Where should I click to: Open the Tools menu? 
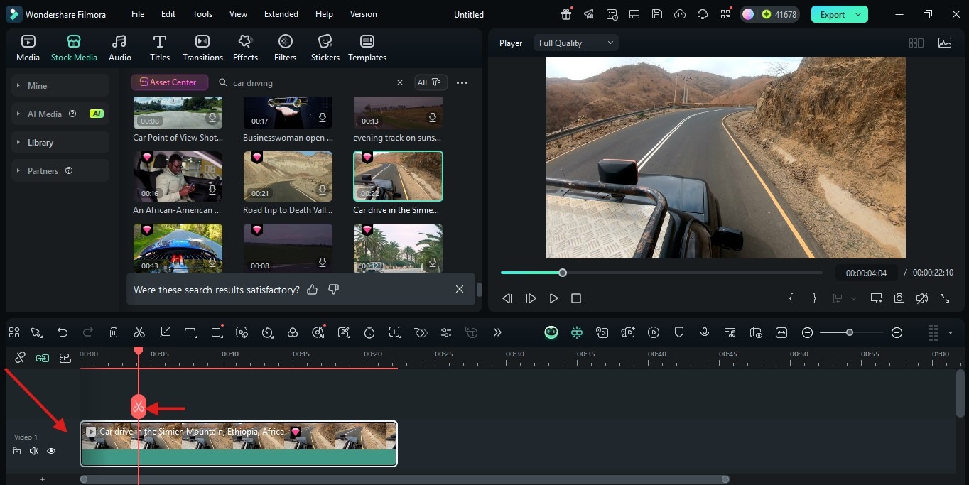pos(202,14)
